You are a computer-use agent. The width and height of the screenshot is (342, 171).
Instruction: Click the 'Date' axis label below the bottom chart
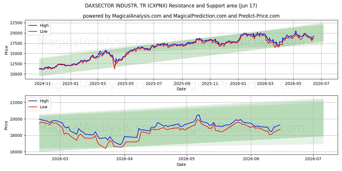181,164
